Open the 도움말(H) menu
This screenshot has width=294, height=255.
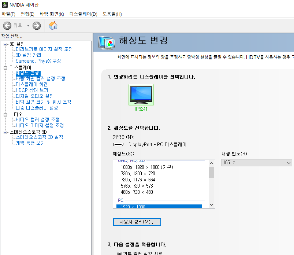pyautogui.click(x=112, y=14)
